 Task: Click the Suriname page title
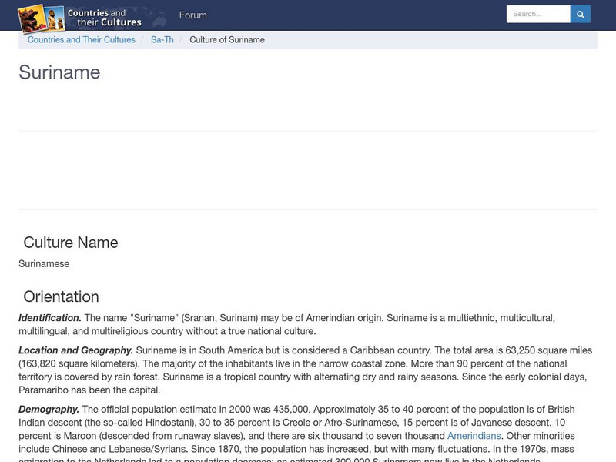(x=59, y=72)
